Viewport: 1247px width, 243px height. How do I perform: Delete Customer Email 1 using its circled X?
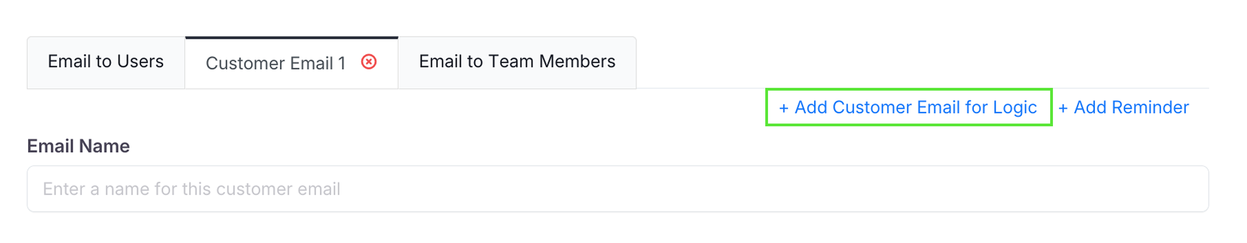[x=369, y=62]
